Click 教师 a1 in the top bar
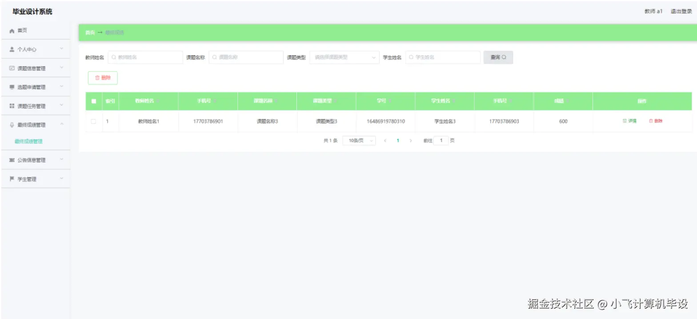The height and width of the screenshot is (319, 697). pyautogui.click(x=653, y=12)
